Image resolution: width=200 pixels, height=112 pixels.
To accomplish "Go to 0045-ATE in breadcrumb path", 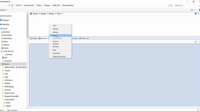I will tap(56, 6).
